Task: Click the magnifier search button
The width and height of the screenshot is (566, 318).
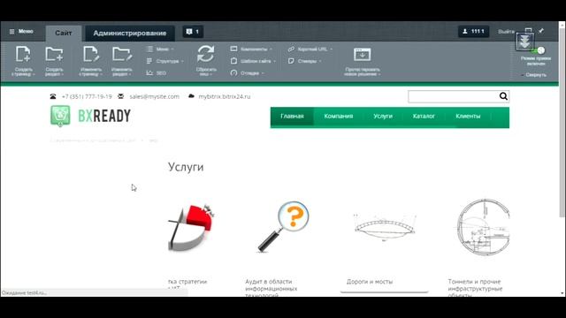Action: coord(503,96)
